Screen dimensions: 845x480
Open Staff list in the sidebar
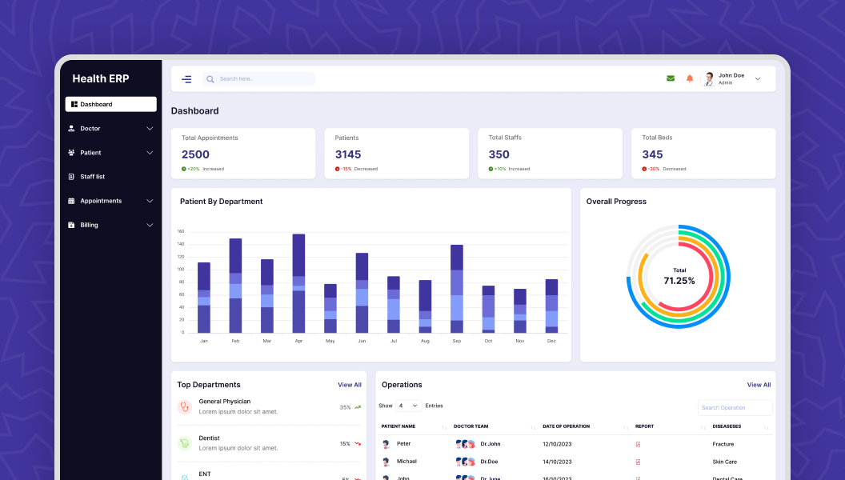[x=92, y=177]
